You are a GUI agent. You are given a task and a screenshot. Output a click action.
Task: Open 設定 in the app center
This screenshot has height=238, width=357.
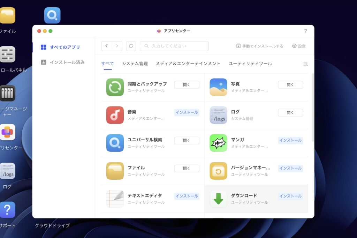point(299,46)
